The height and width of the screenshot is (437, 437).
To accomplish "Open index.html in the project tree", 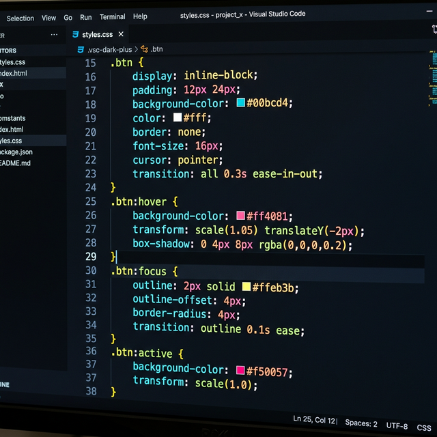I will [x=12, y=129].
